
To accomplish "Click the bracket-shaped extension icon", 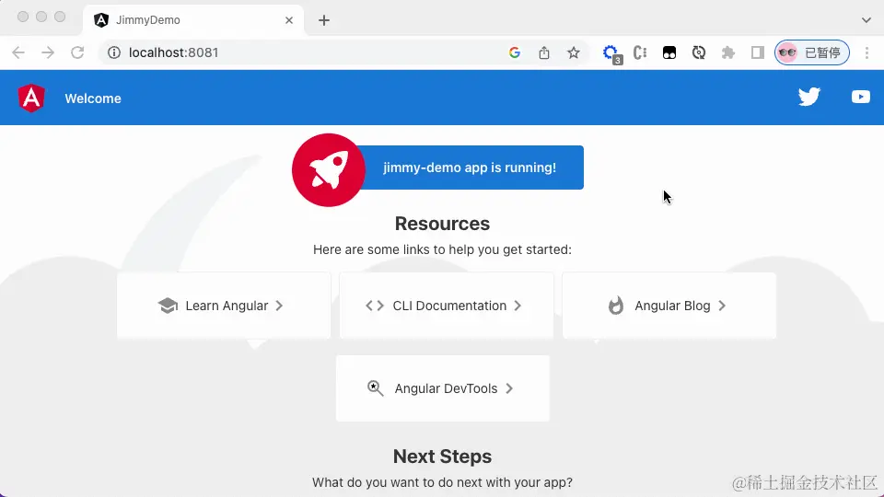I will pos(640,52).
